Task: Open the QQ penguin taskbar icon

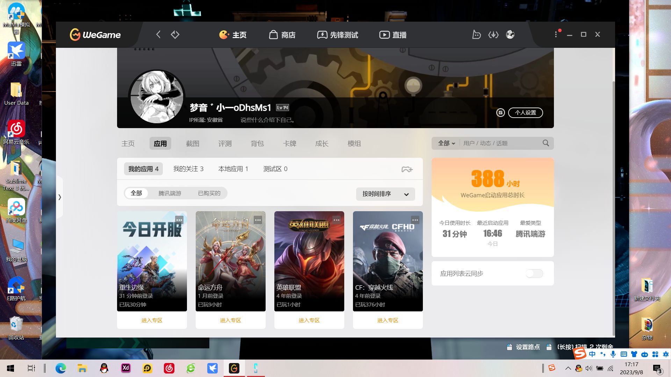Action: 104,368
